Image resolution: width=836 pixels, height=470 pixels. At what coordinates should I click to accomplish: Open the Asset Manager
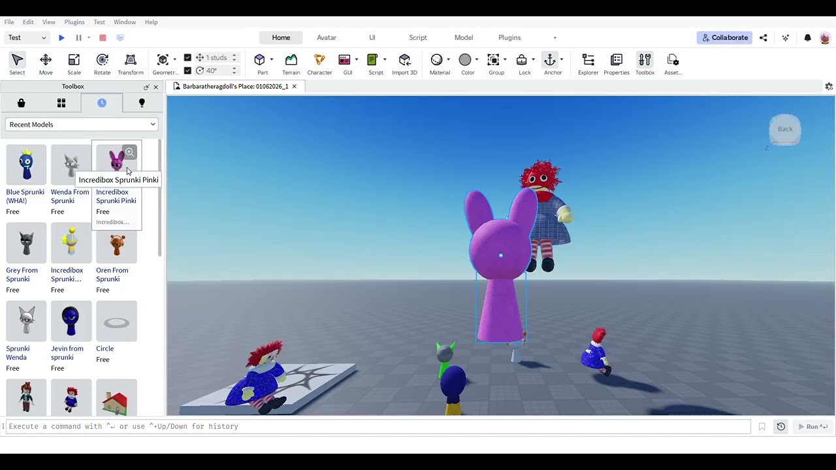click(x=673, y=64)
